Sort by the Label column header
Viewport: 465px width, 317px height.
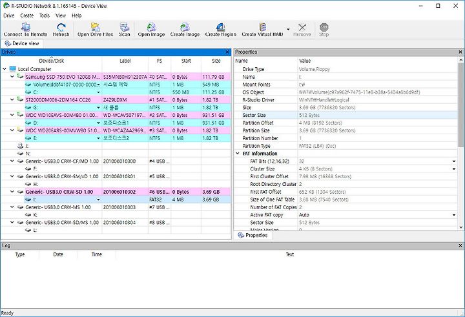tap(125, 61)
